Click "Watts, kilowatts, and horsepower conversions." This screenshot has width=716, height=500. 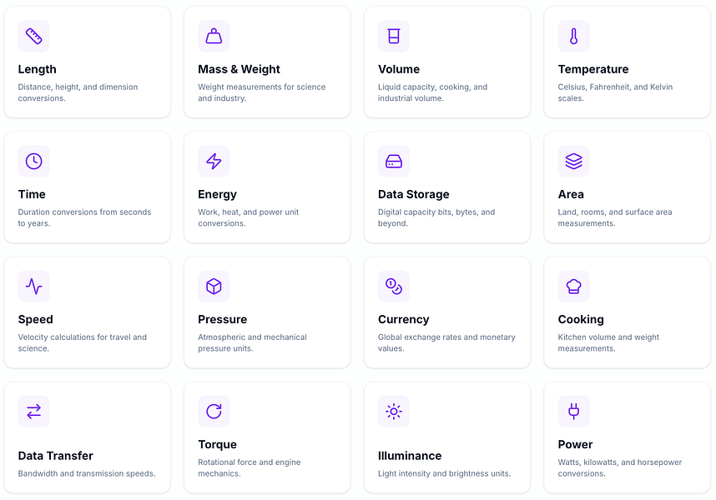tap(620, 467)
